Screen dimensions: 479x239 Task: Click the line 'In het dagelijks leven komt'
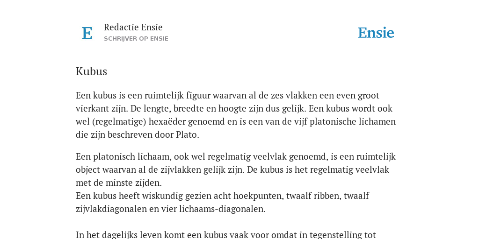click(226, 235)
